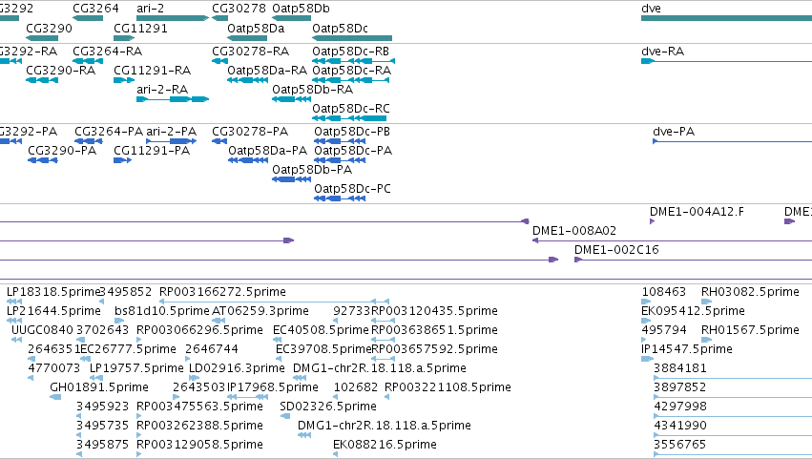This screenshot has height=459, width=812.
Task: Click transcript "CG11291-RA"
Action: click(x=153, y=70)
